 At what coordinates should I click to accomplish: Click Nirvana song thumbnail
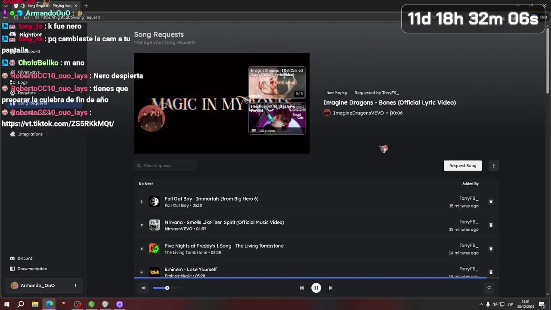click(155, 225)
